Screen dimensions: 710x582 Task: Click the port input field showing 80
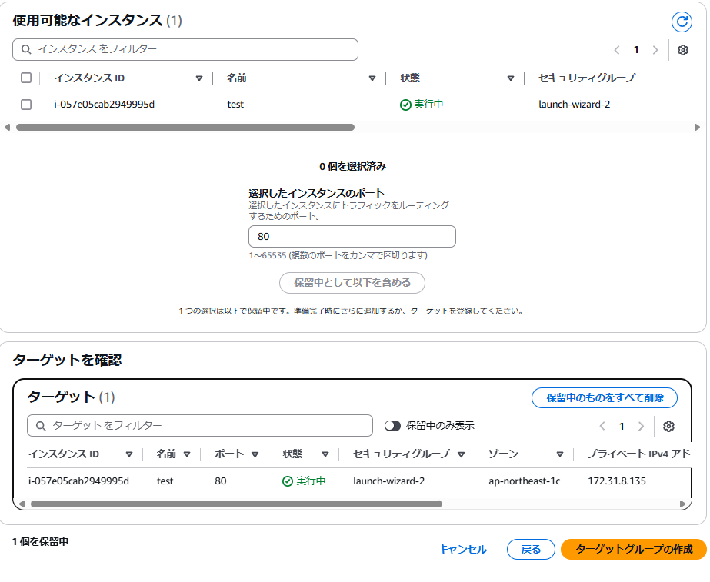point(352,237)
